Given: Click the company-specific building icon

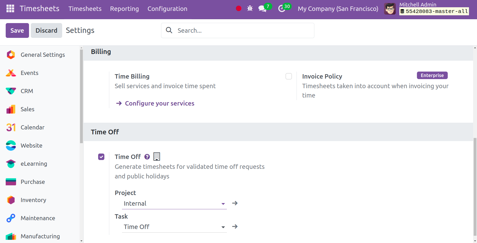Looking at the screenshot, I should (x=157, y=156).
